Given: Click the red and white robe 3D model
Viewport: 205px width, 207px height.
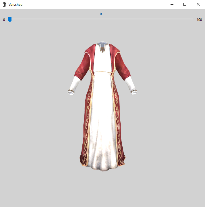Looking at the screenshot, I should click(x=102, y=107).
